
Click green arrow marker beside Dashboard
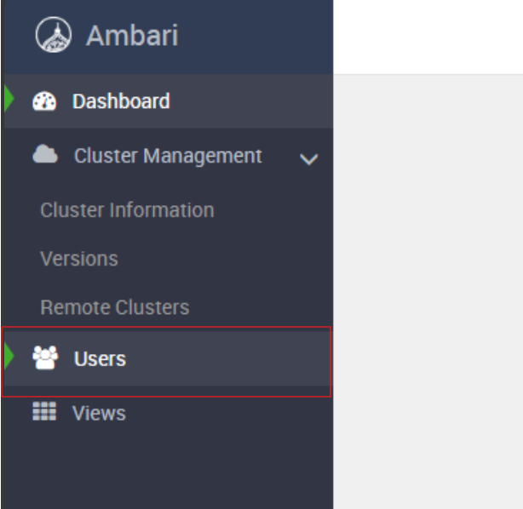point(9,98)
